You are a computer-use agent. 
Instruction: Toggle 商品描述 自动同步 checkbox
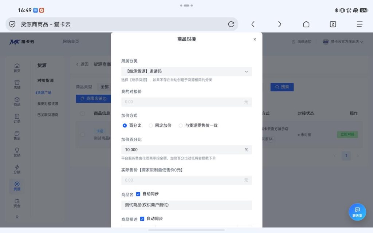(142, 219)
